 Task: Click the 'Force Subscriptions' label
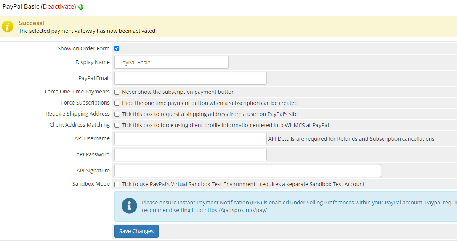85,103
